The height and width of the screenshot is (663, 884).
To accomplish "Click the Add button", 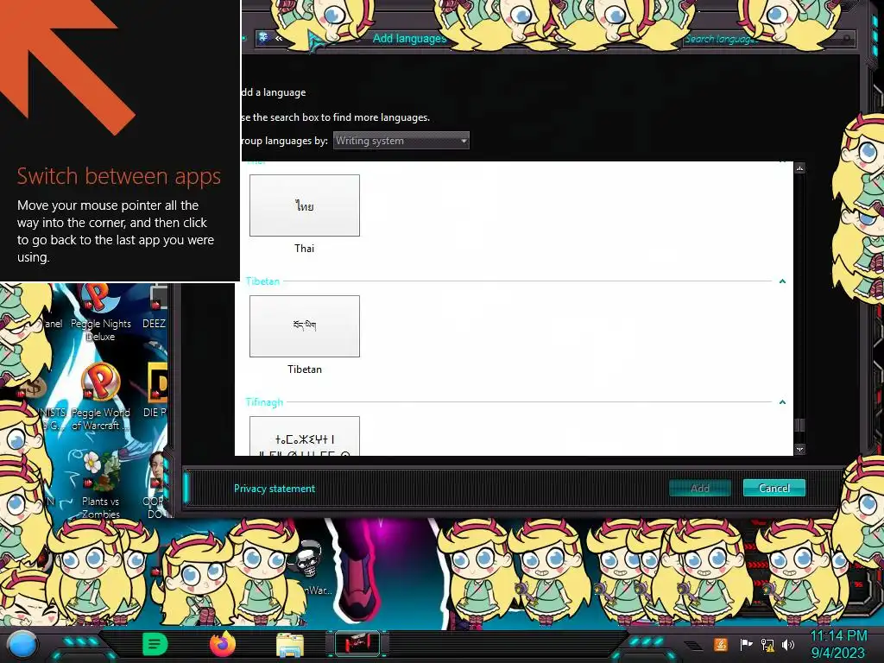I will coord(699,489).
